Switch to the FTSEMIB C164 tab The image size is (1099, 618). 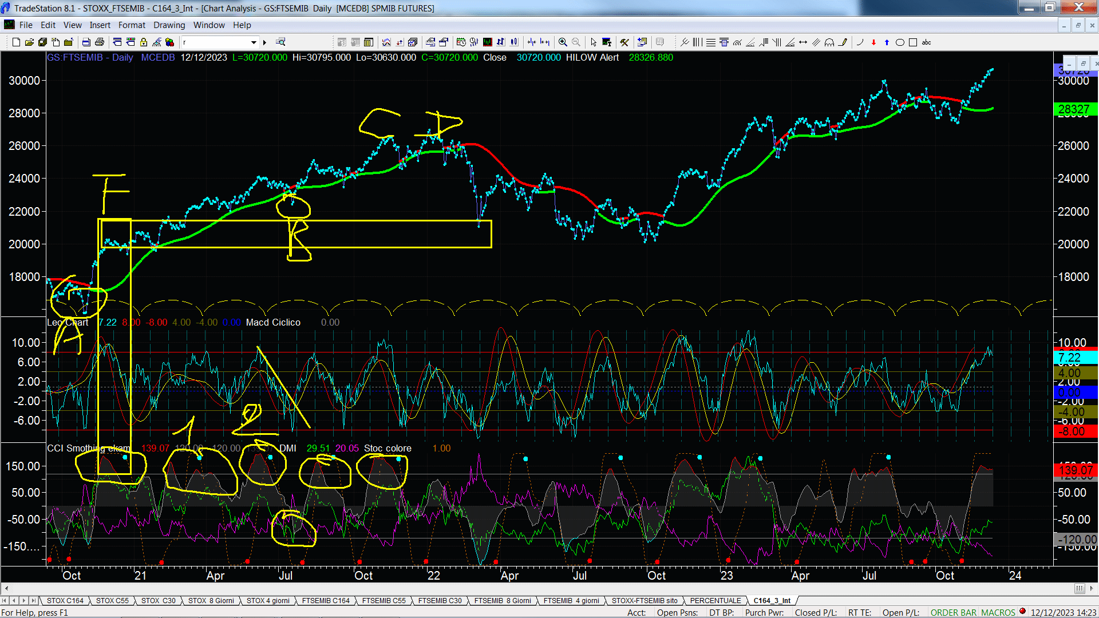[326, 601]
